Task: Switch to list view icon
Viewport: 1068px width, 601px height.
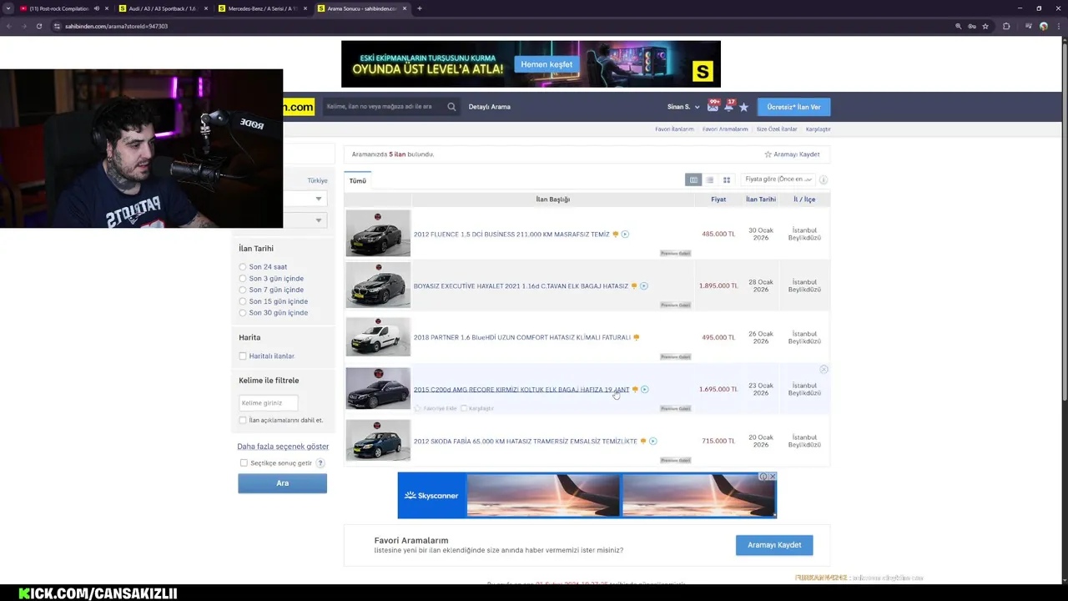Action: click(x=710, y=179)
